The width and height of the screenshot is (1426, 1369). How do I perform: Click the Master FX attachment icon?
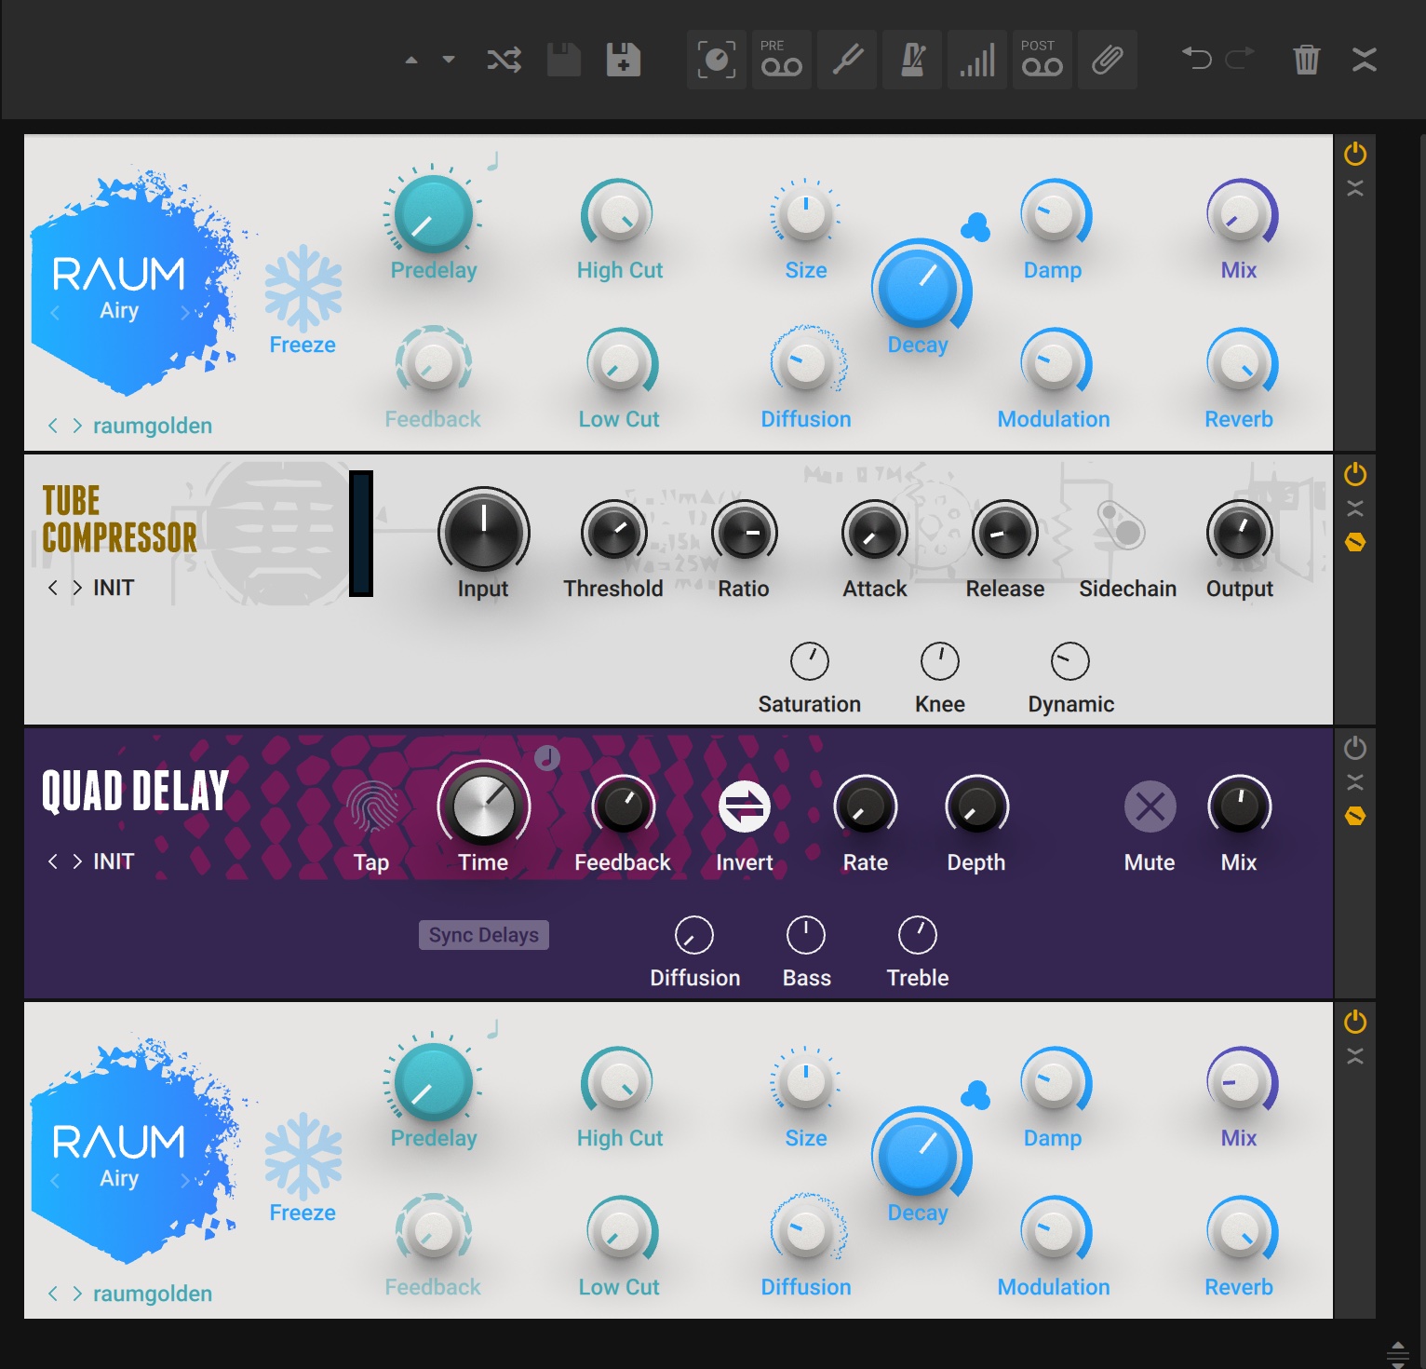pyautogui.click(x=1108, y=60)
